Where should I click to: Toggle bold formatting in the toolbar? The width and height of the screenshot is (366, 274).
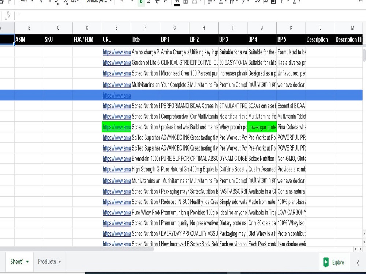tap(141, 2)
